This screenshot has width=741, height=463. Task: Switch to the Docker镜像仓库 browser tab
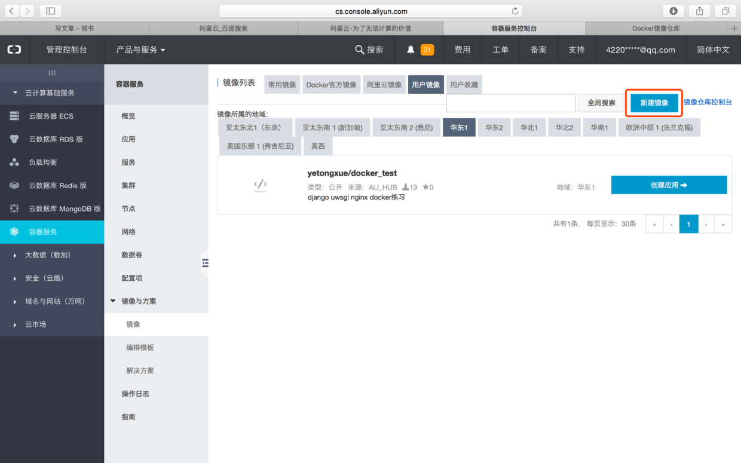tap(656, 28)
